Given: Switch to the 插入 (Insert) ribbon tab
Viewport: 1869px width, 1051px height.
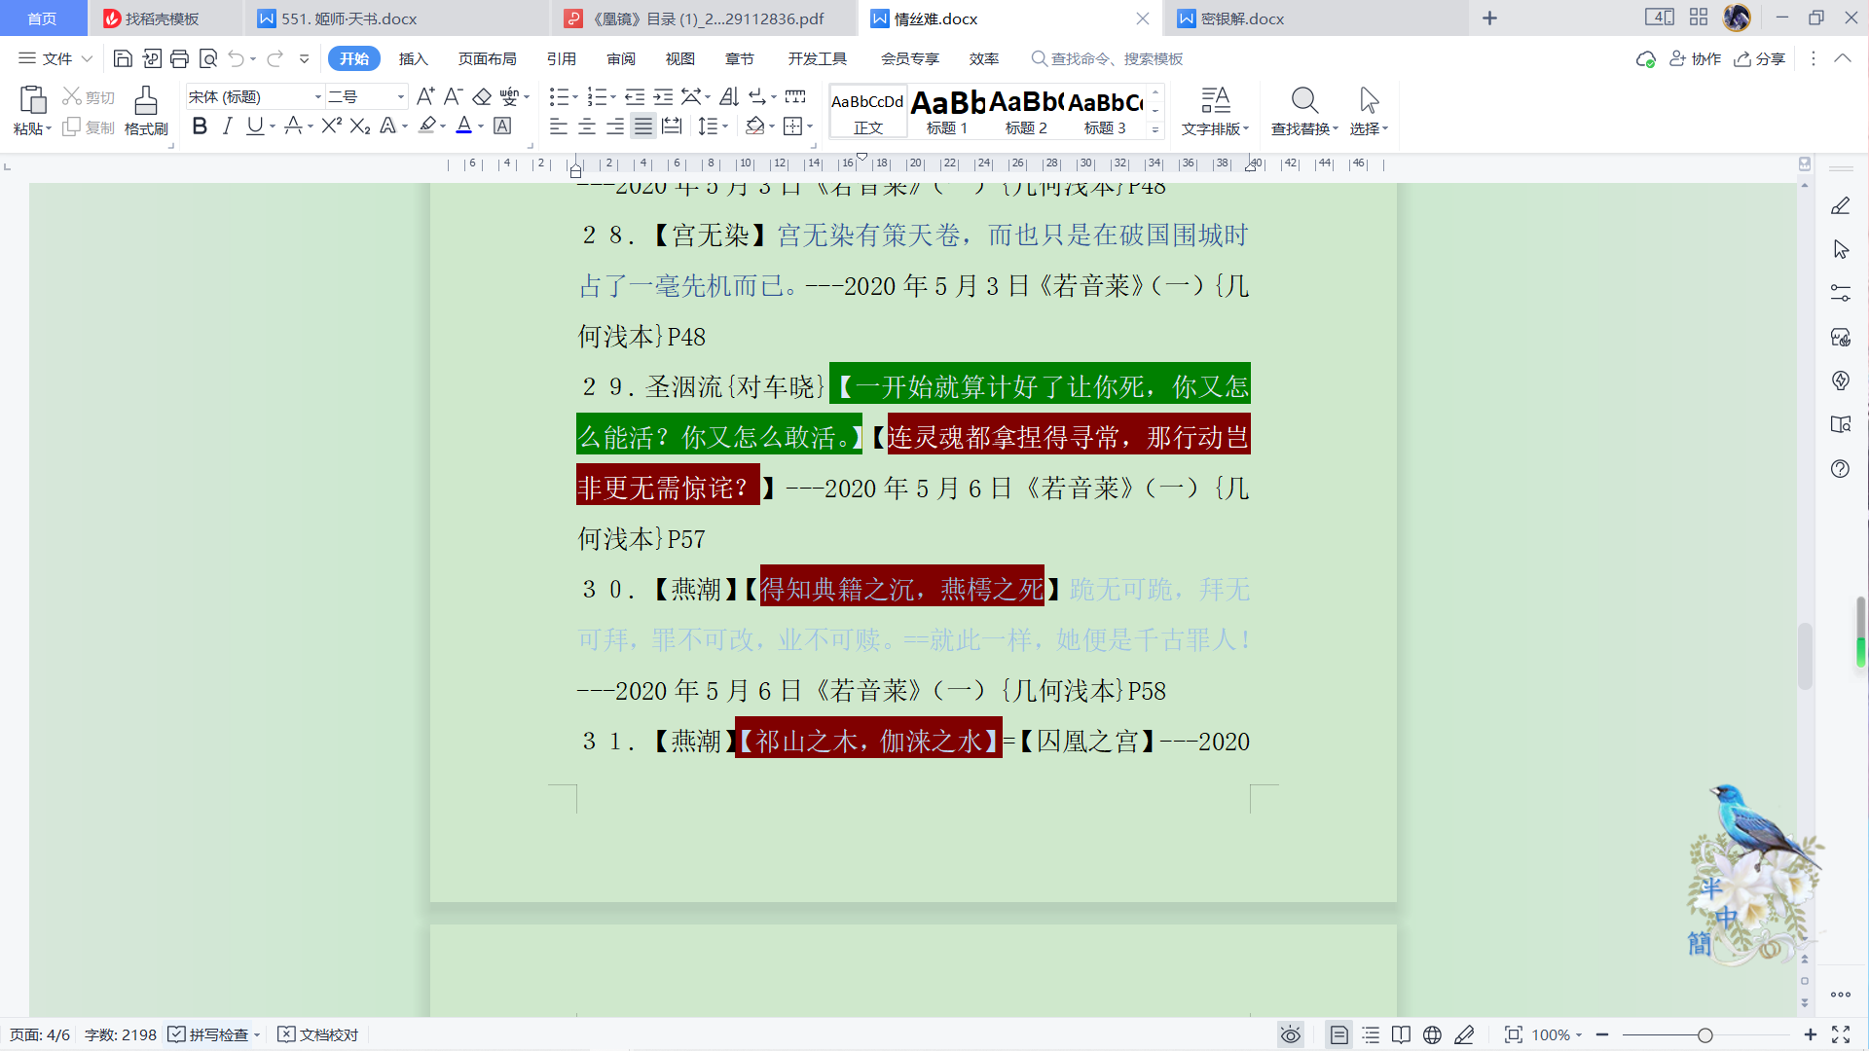Looking at the screenshot, I should point(413,58).
